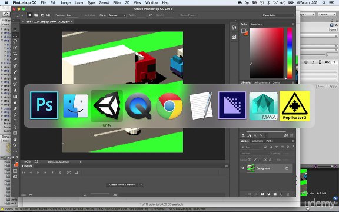Open the Essentials workspace dropdown
339x212 pixels.
click(x=278, y=15)
